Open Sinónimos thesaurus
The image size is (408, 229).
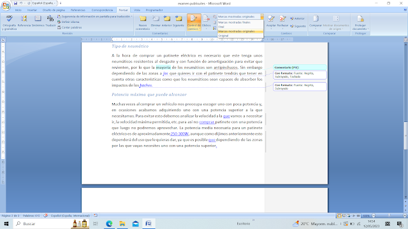click(38, 21)
